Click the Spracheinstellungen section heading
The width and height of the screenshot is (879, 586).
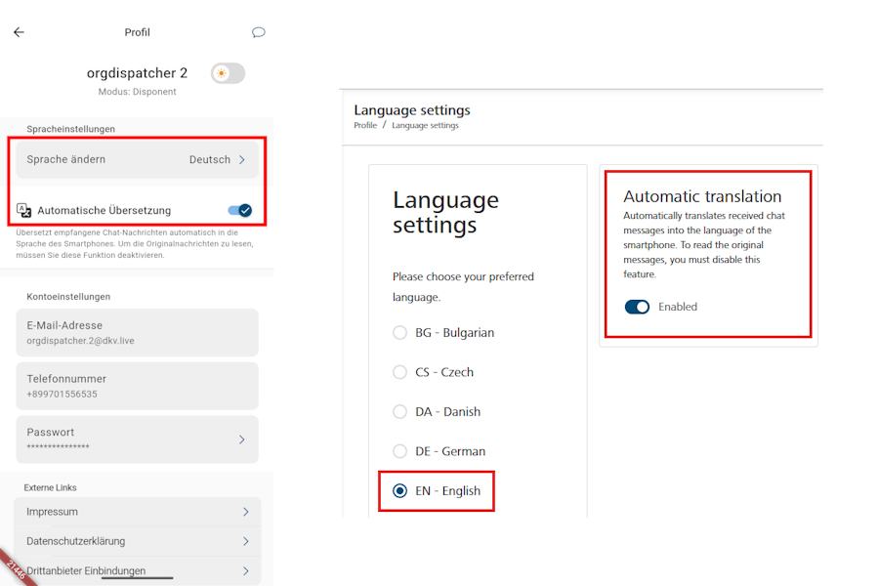70,129
